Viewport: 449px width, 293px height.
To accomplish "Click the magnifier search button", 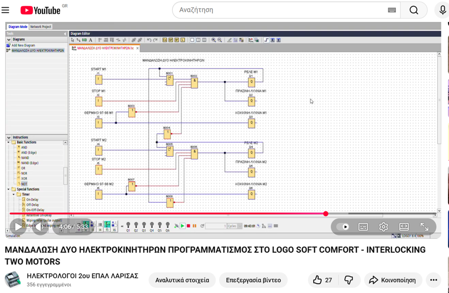I will pyautogui.click(x=413, y=10).
